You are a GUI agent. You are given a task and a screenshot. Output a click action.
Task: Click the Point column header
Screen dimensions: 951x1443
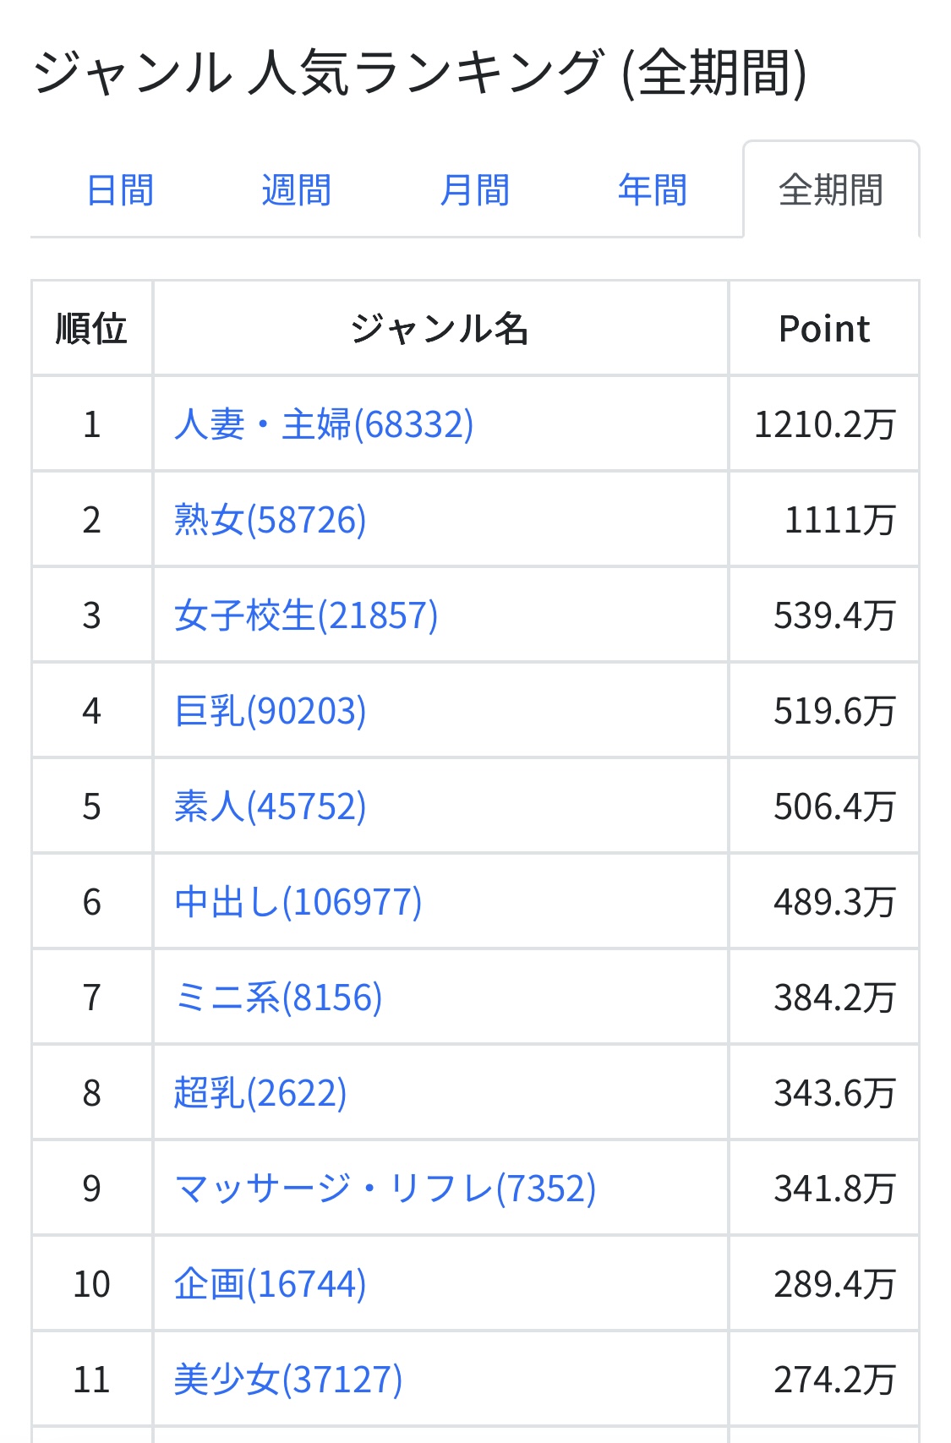(824, 329)
